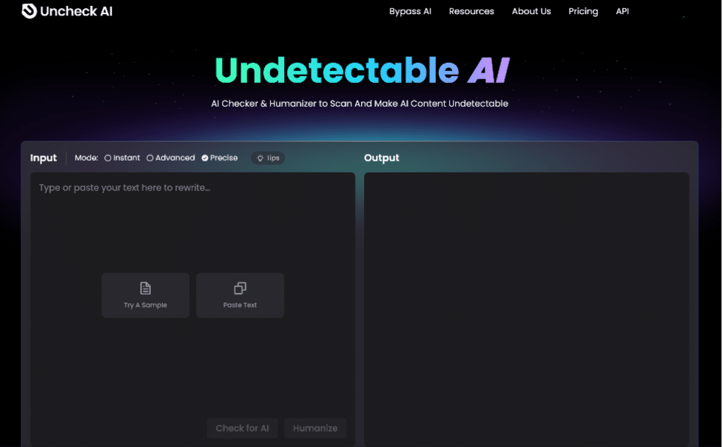Switch to Advanced mode
The width and height of the screenshot is (723, 447).
(x=169, y=158)
